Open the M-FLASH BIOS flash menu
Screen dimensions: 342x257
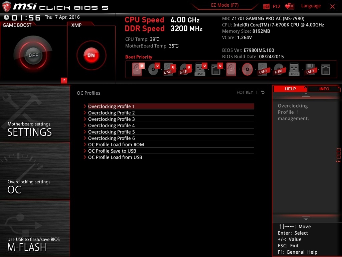pyautogui.click(x=35, y=228)
